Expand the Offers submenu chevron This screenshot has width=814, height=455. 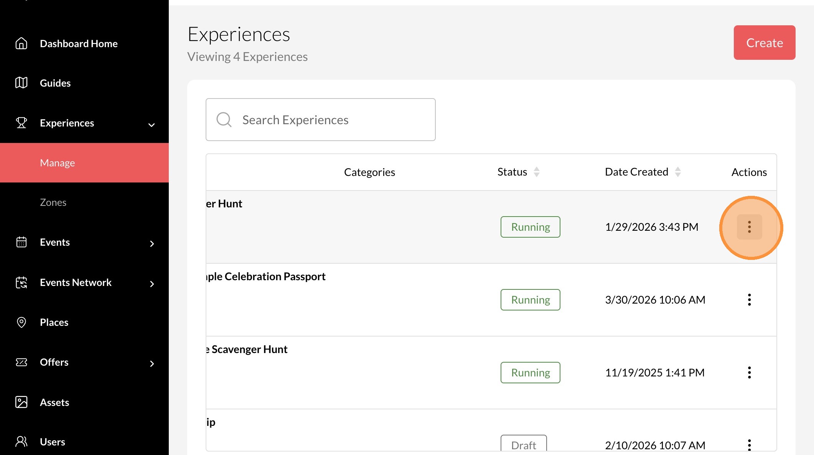(x=152, y=364)
